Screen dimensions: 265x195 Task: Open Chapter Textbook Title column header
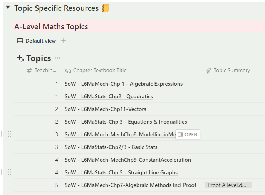coord(96,71)
